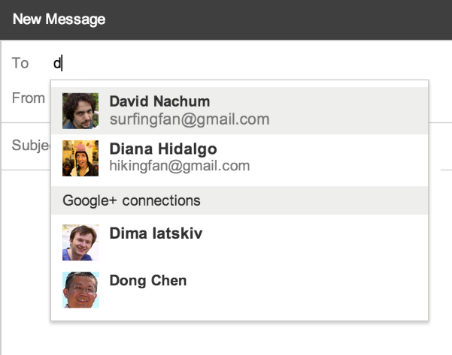
Task: Click Diana Hidalgo's profile photo
Action: (x=80, y=158)
